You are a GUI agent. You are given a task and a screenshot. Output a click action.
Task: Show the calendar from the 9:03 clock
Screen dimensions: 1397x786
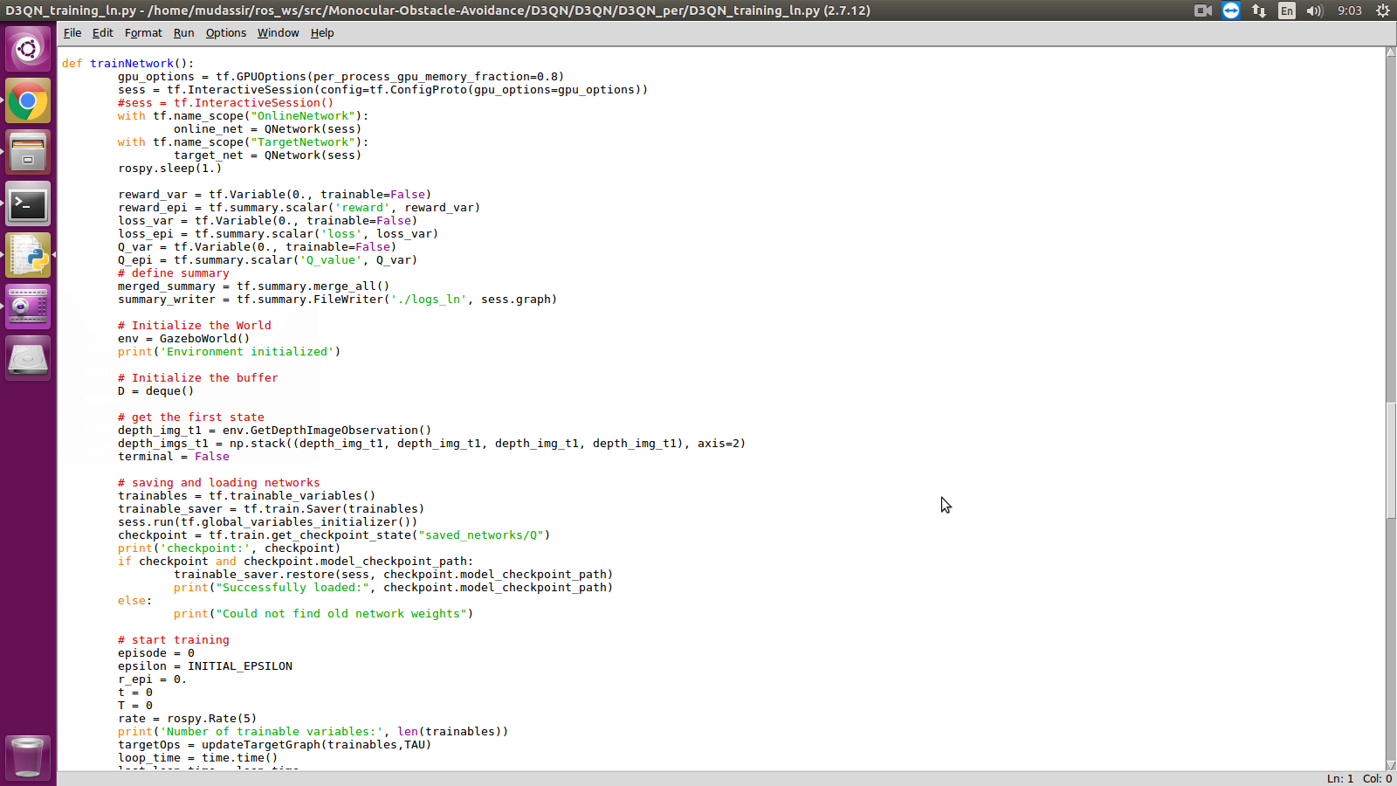pos(1350,10)
